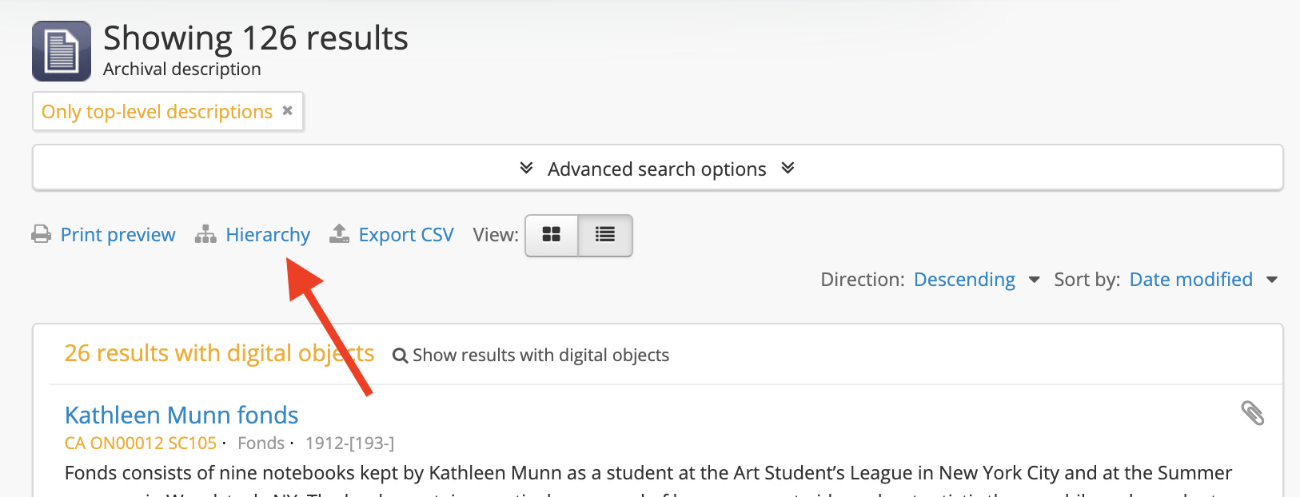Click the archival description document icon
The width and height of the screenshot is (1300, 497).
[x=62, y=51]
